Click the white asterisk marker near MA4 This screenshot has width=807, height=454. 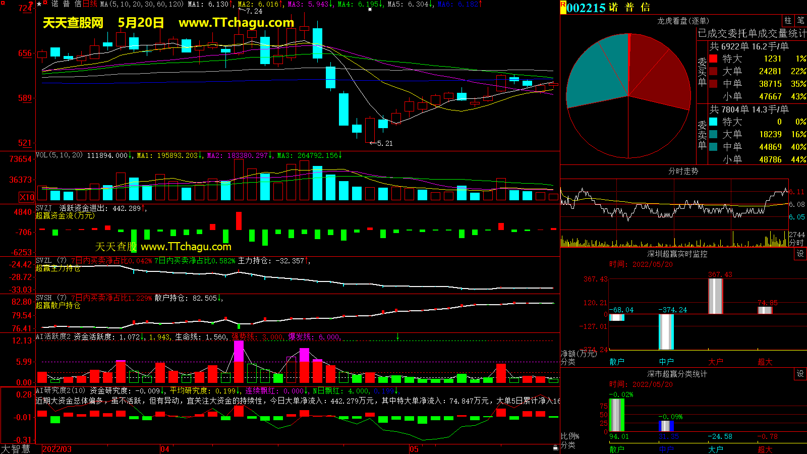(x=370, y=10)
